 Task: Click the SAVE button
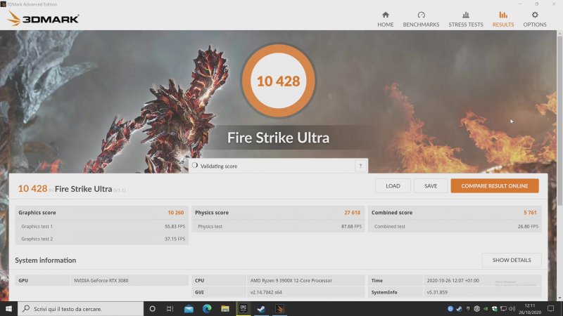[431, 186]
